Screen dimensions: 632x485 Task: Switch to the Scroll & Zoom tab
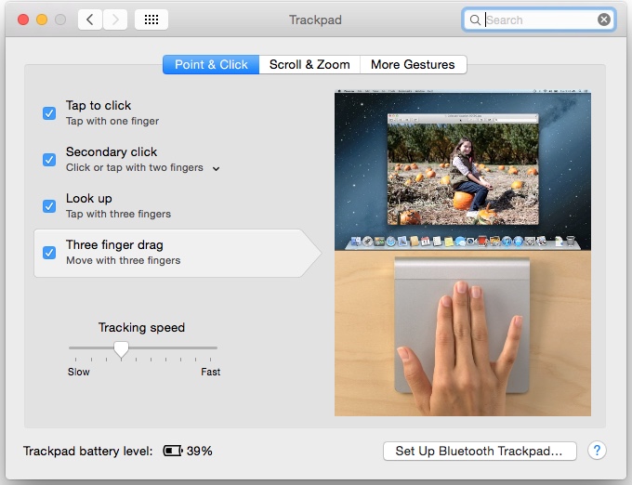(309, 64)
